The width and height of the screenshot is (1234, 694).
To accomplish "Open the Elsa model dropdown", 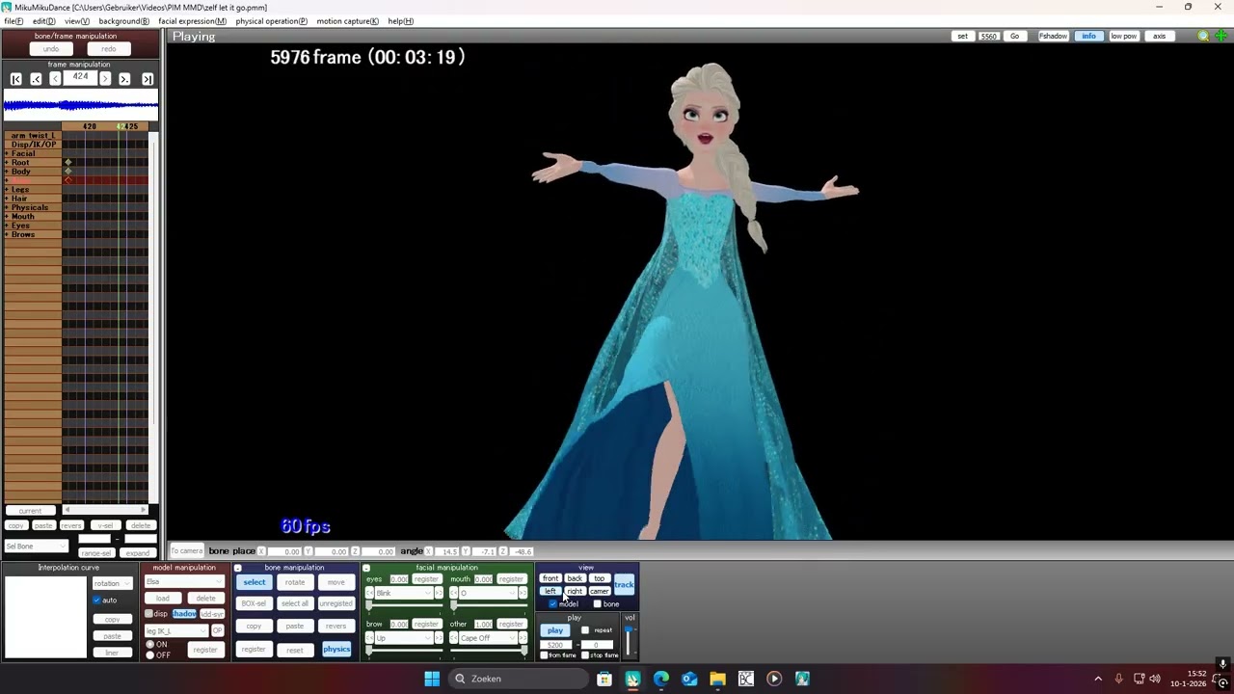I will pyautogui.click(x=184, y=582).
